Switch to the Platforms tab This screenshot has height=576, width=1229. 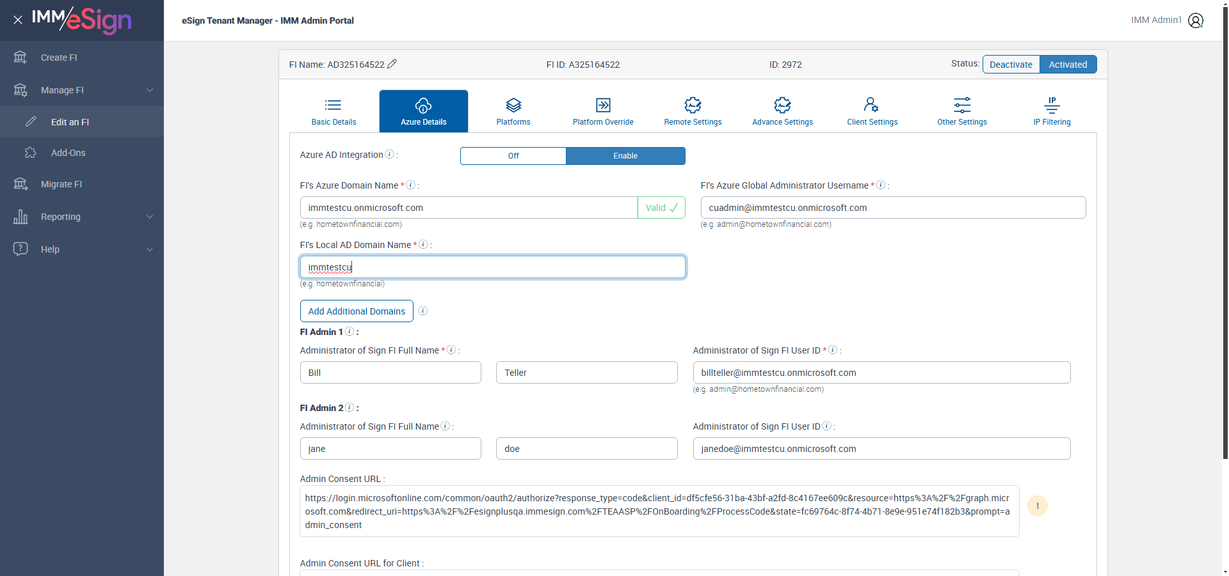click(x=513, y=111)
